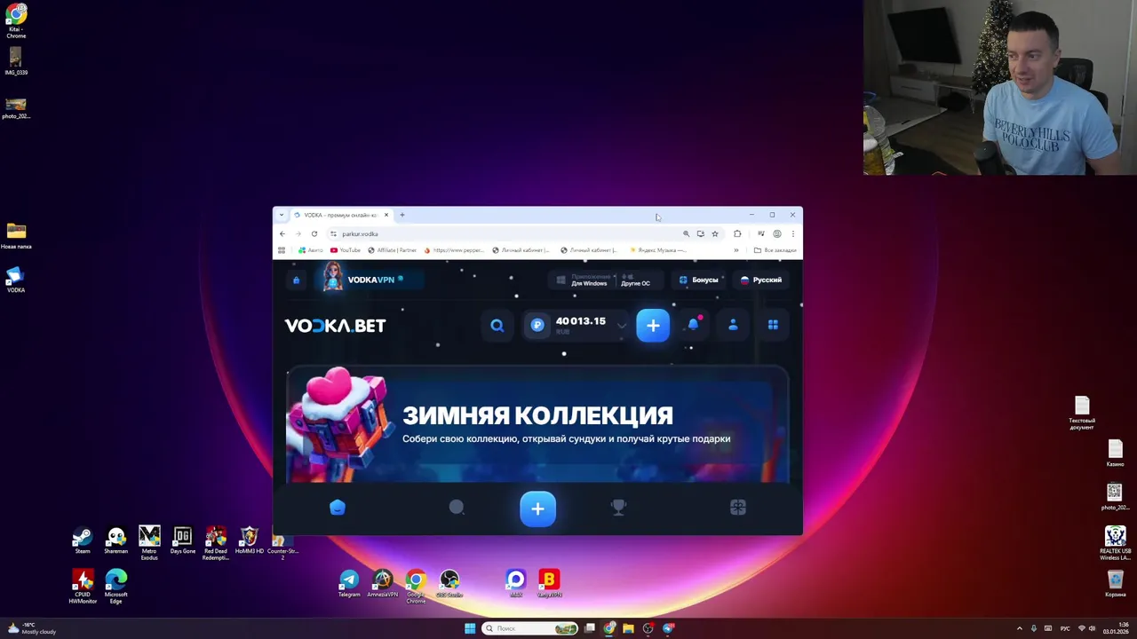This screenshot has width=1137, height=639.
Task: Click the VODKA.BET logo
Action: (x=335, y=326)
